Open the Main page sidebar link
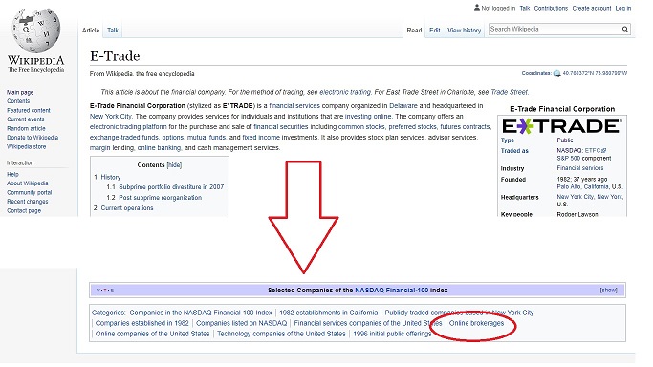The height and width of the screenshot is (367, 653). pos(20,92)
